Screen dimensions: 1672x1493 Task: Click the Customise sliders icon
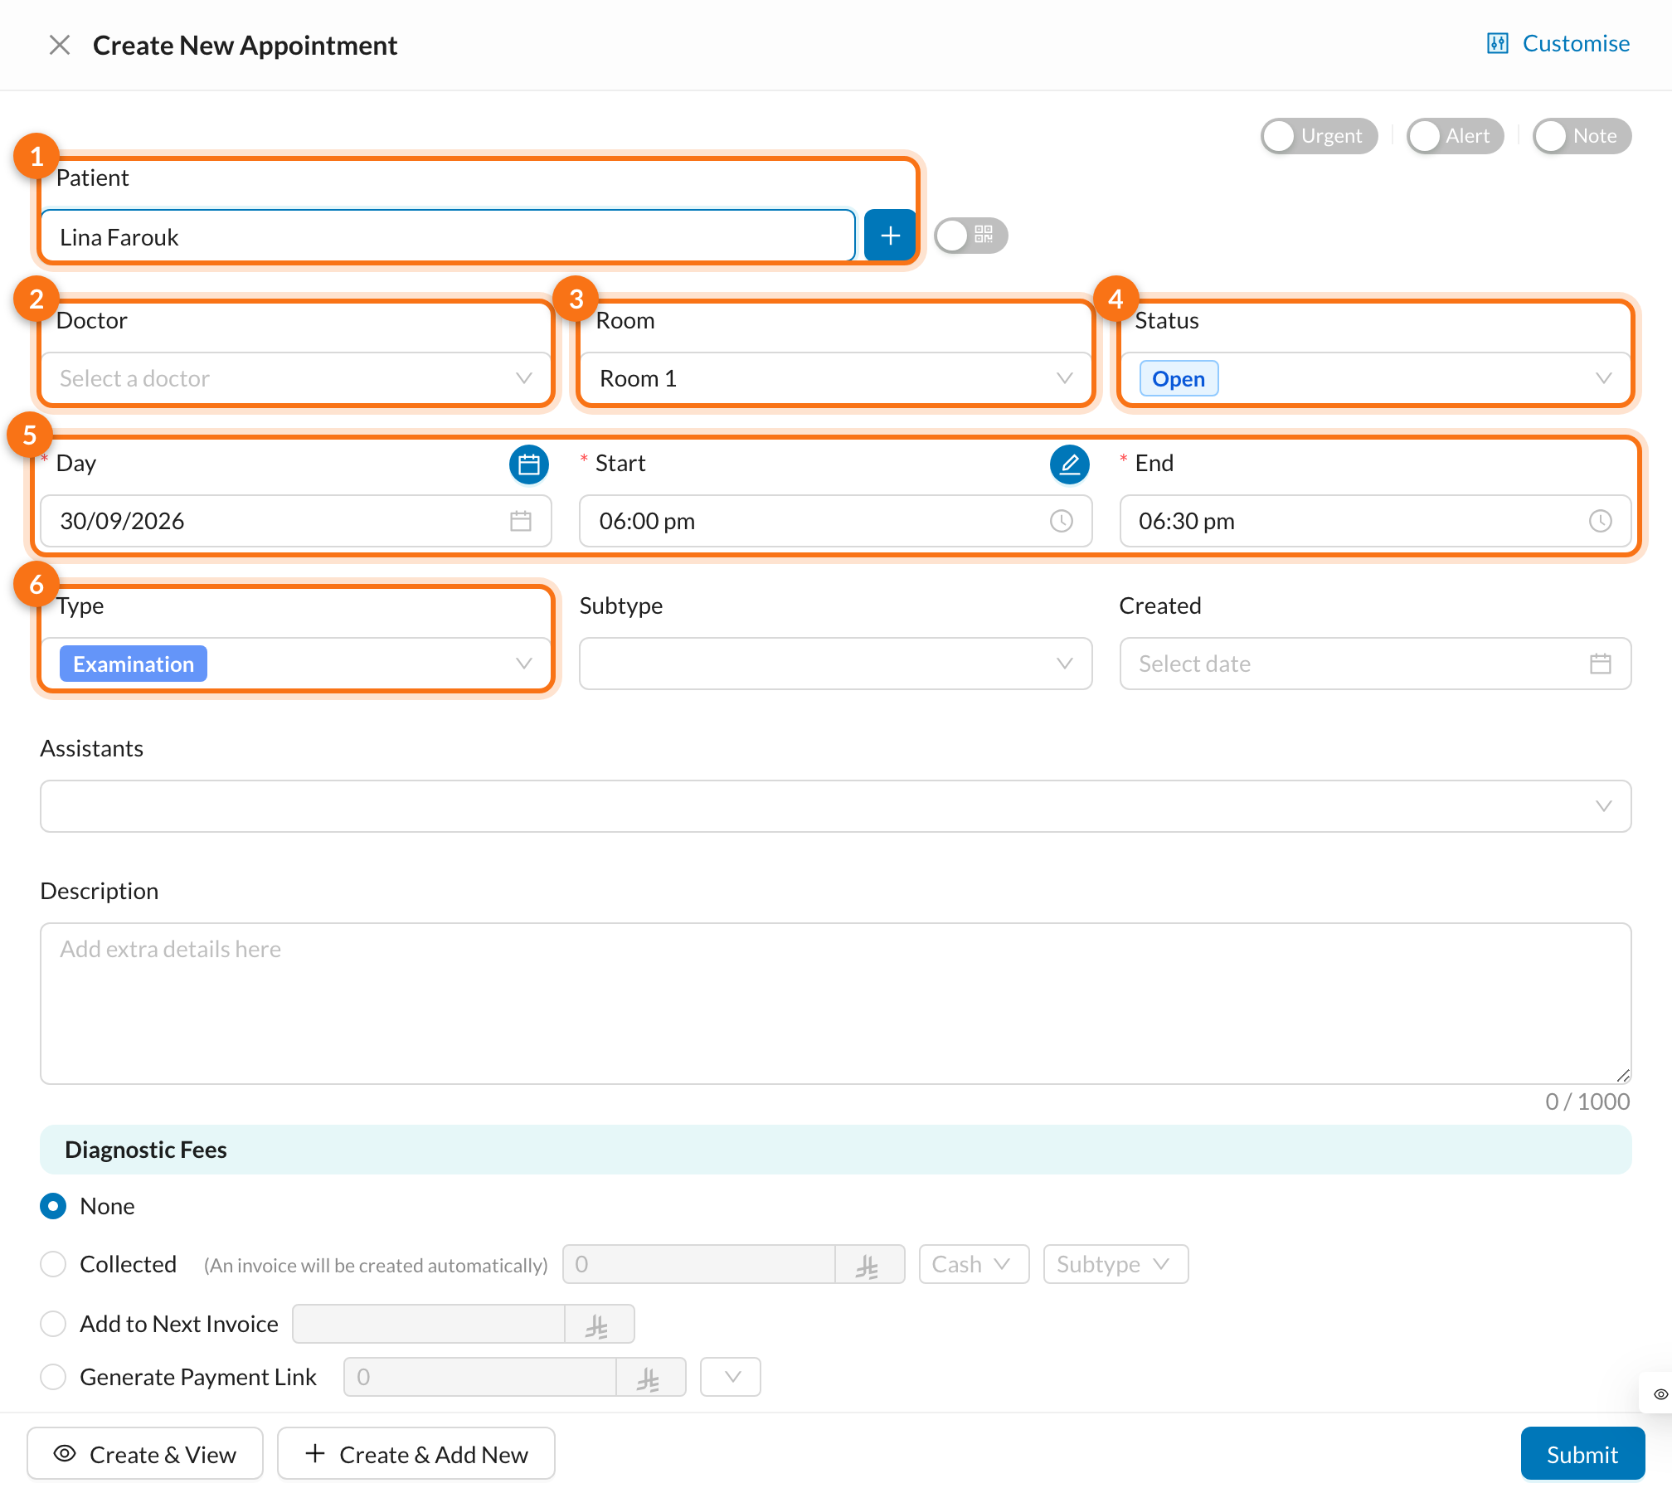click(x=1498, y=43)
